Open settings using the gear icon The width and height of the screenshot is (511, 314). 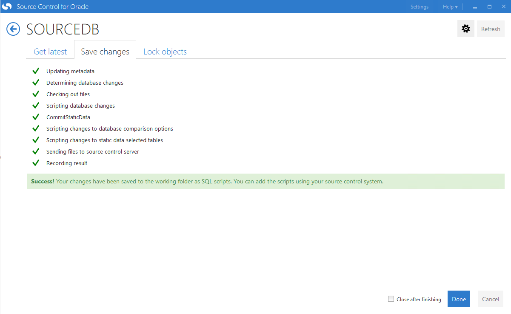pyautogui.click(x=466, y=29)
